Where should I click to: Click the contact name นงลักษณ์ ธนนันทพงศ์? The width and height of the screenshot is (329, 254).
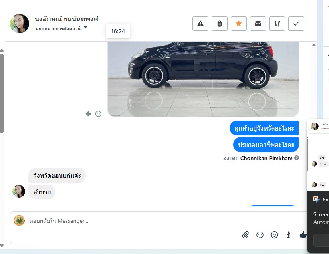point(66,19)
